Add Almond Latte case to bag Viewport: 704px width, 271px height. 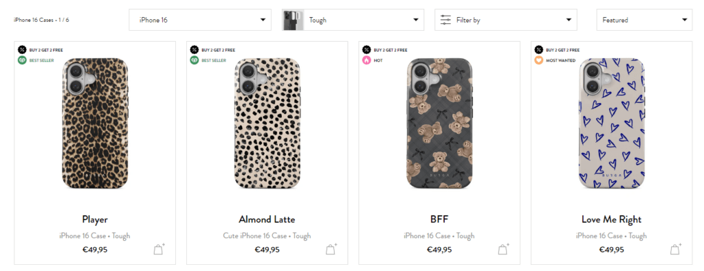coord(331,249)
